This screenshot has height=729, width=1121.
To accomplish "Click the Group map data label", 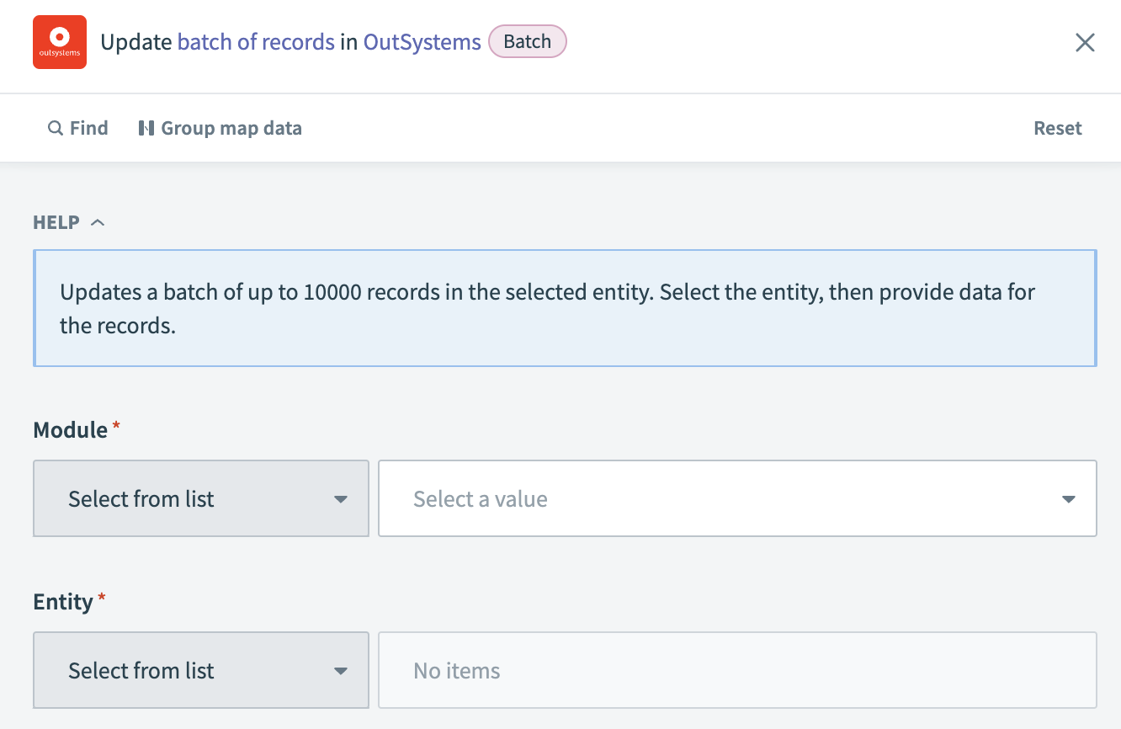I will [x=231, y=128].
